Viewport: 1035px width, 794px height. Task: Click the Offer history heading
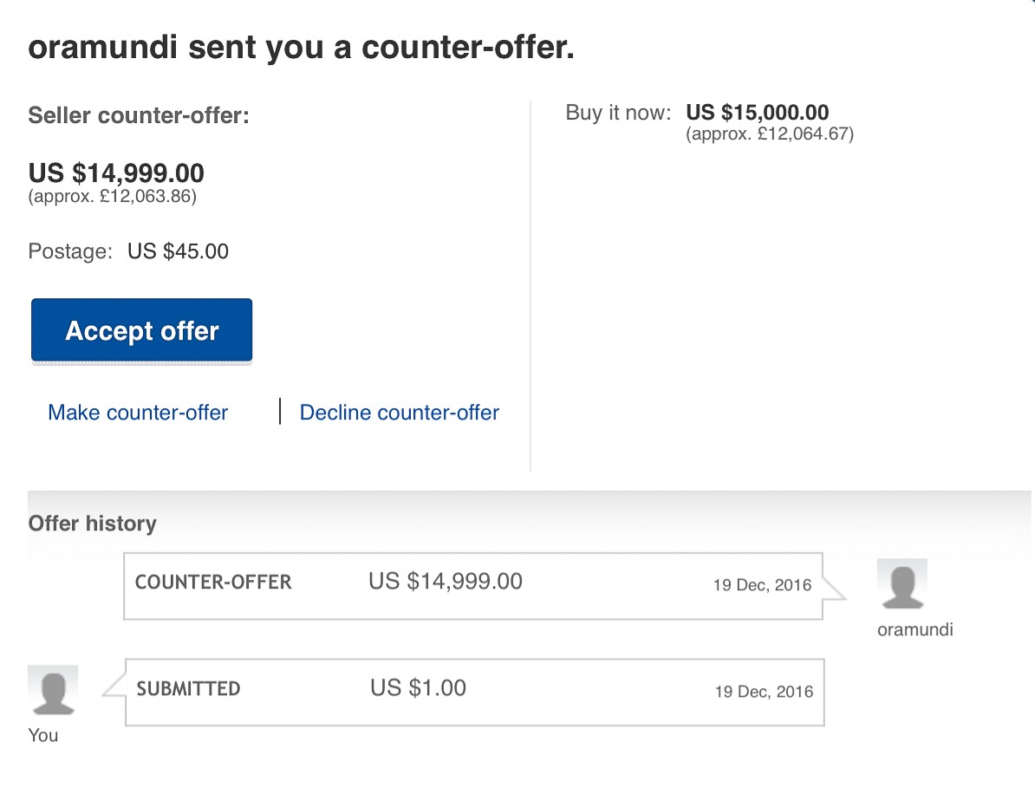click(92, 524)
